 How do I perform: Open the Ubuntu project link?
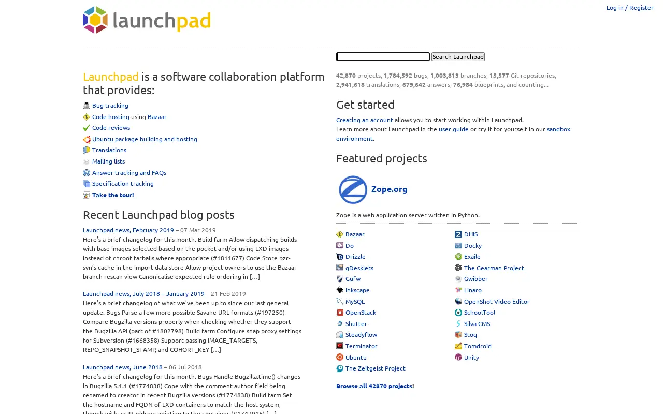[356, 358]
